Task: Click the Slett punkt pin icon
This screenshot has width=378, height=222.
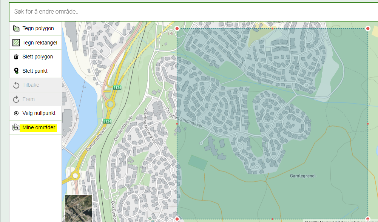Action: [x=16, y=71]
